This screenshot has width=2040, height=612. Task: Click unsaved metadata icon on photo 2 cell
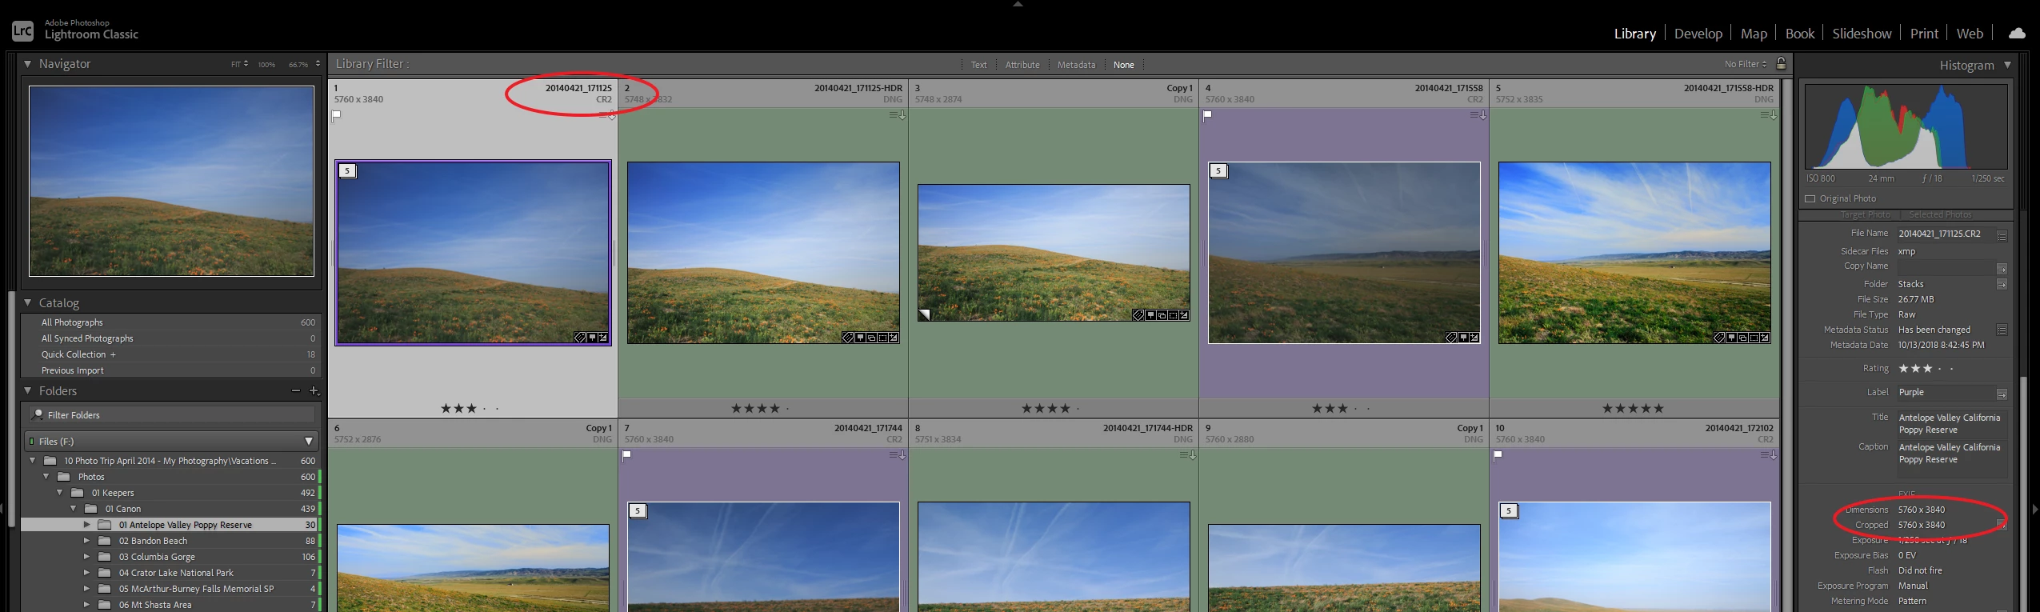897,115
